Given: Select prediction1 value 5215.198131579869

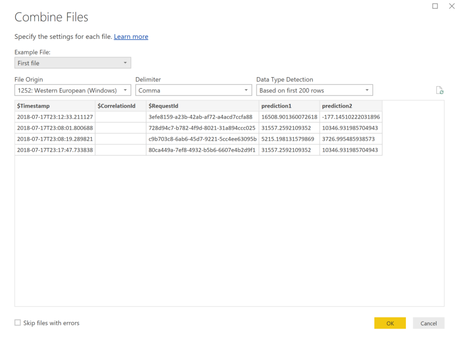Looking at the screenshot, I should coord(289,139).
